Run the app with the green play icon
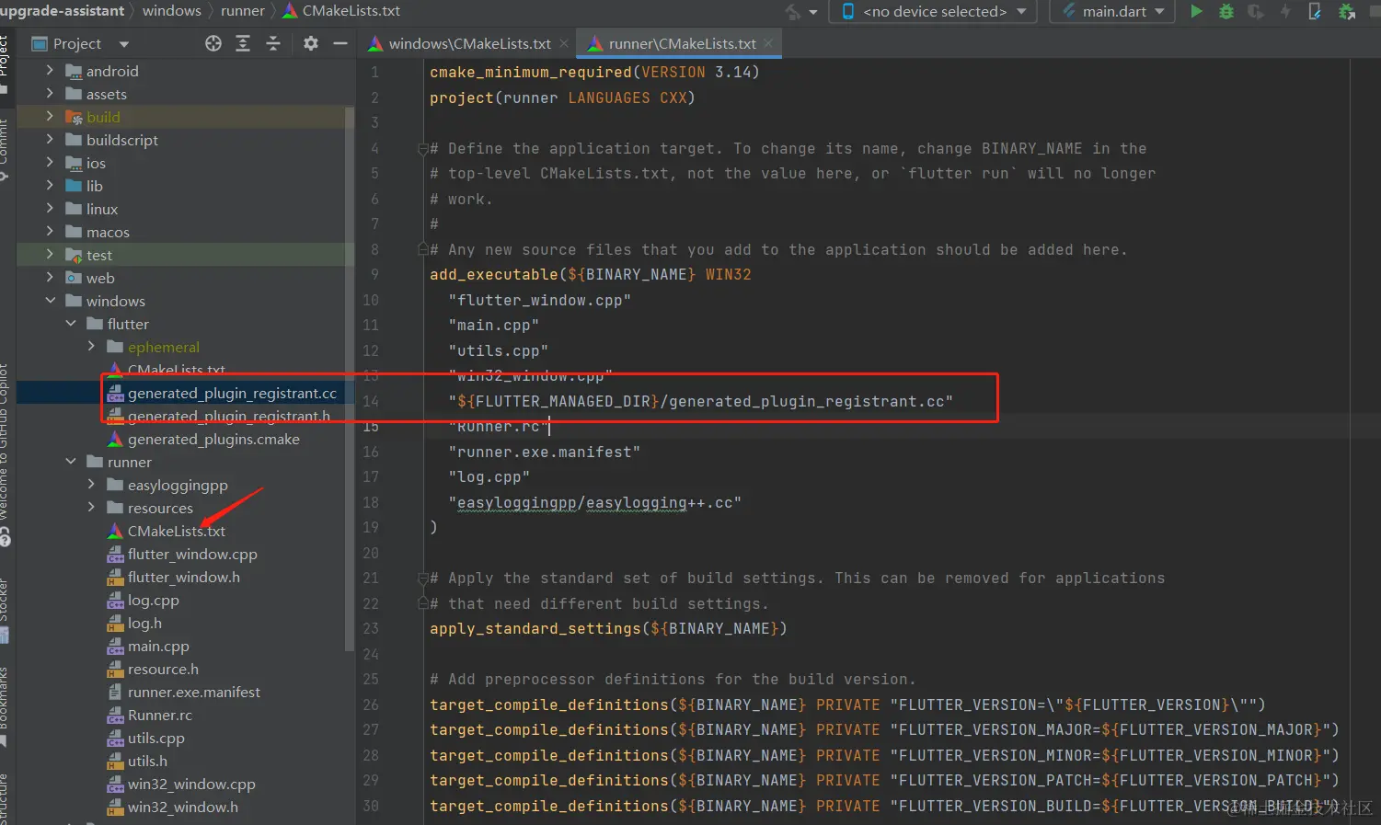 tap(1196, 11)
